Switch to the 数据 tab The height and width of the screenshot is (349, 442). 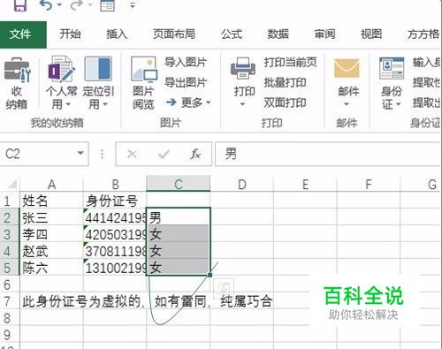278,34
